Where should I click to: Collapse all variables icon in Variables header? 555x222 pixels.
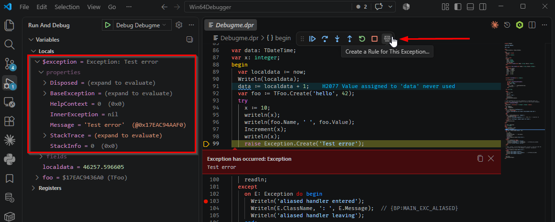tap(189, 40)
